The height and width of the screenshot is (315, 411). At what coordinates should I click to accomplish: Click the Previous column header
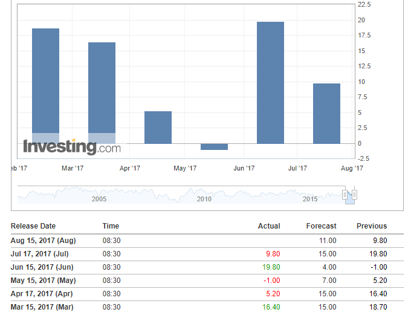372,226
